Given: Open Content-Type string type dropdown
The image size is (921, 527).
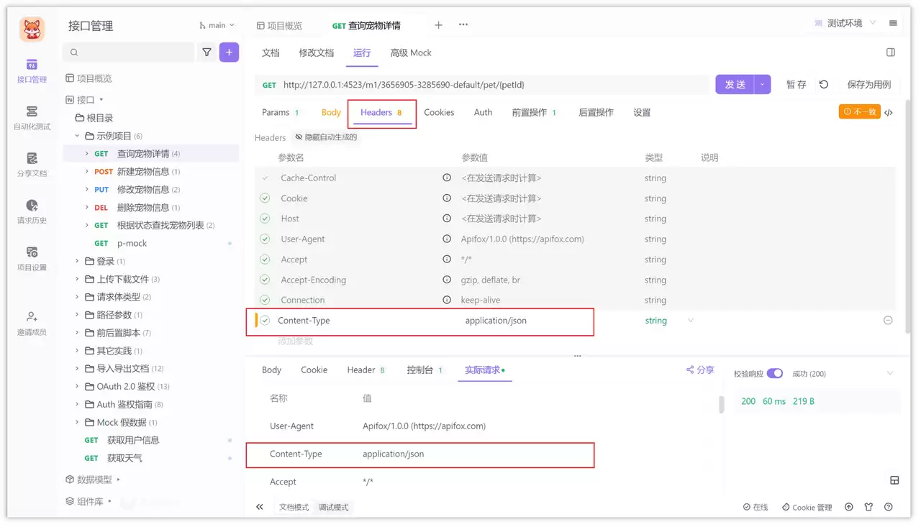Looking at the screenshot, I should click(x=691, y=321).
